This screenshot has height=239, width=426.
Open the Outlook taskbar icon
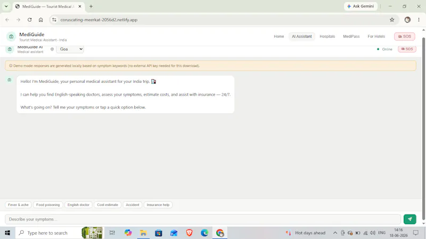[x=174, y=233]
